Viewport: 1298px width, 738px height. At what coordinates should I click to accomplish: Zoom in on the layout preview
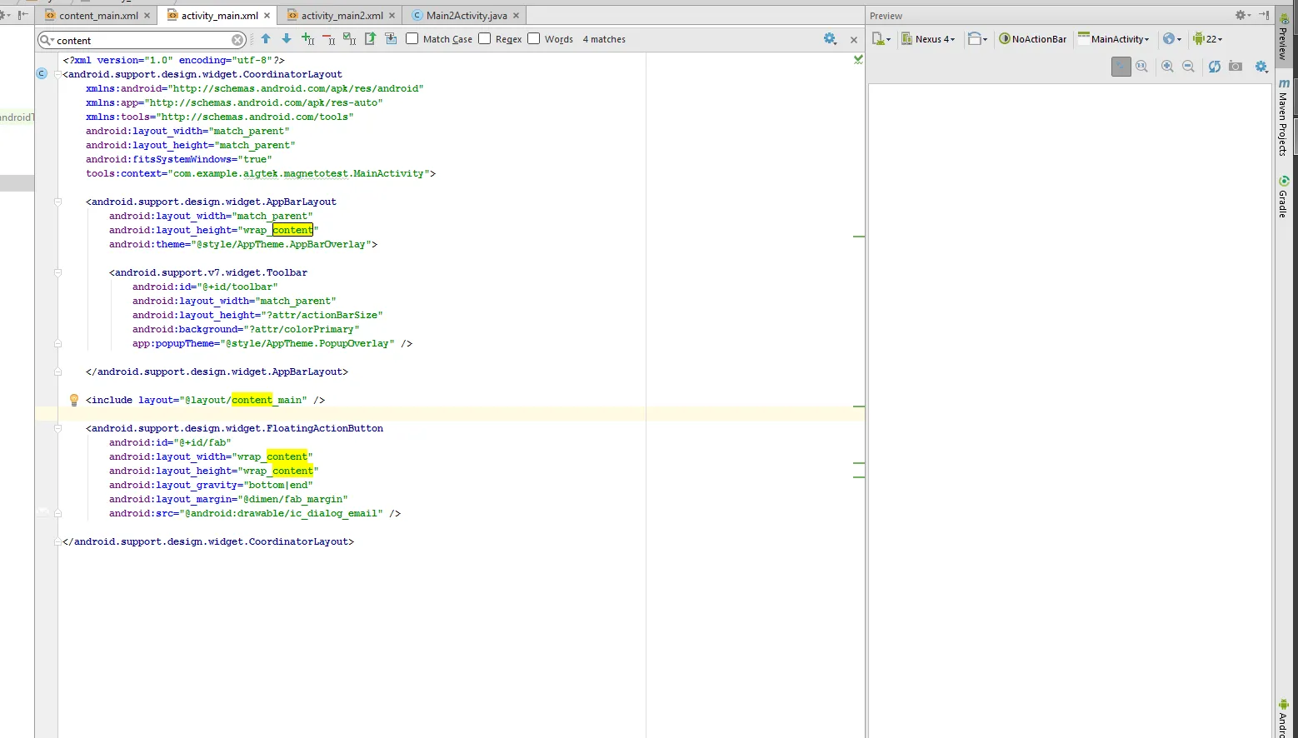coord(1168,67)
